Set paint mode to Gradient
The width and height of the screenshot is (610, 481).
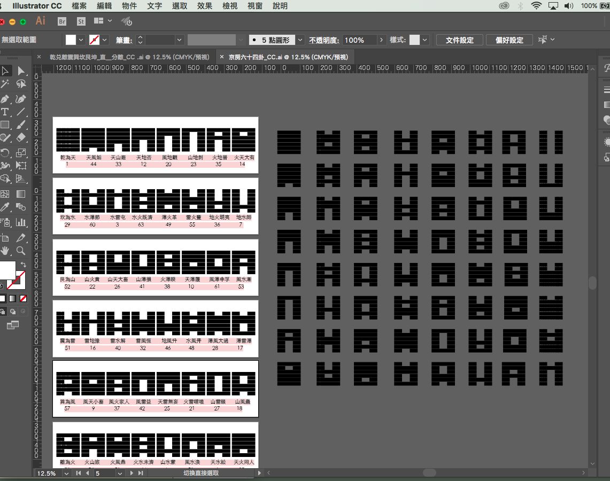click(x=13, y=299)
